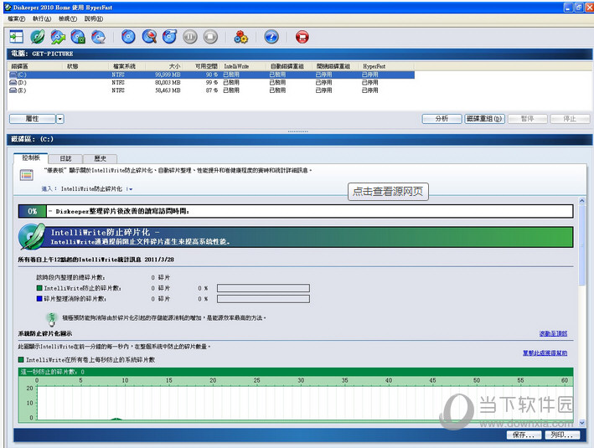Open the 說明(H) menu
The height and width of the screenshot is (448, 594).
pyautogui.click(x=93, y=18)
